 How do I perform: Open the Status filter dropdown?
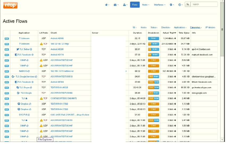pos(154,27)
